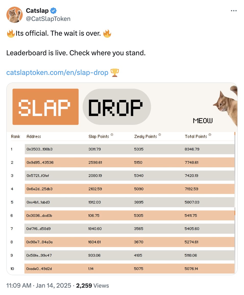Screen dimensions: 244x295
Task: Click the Zealy Points info icon
Action: 160,135
